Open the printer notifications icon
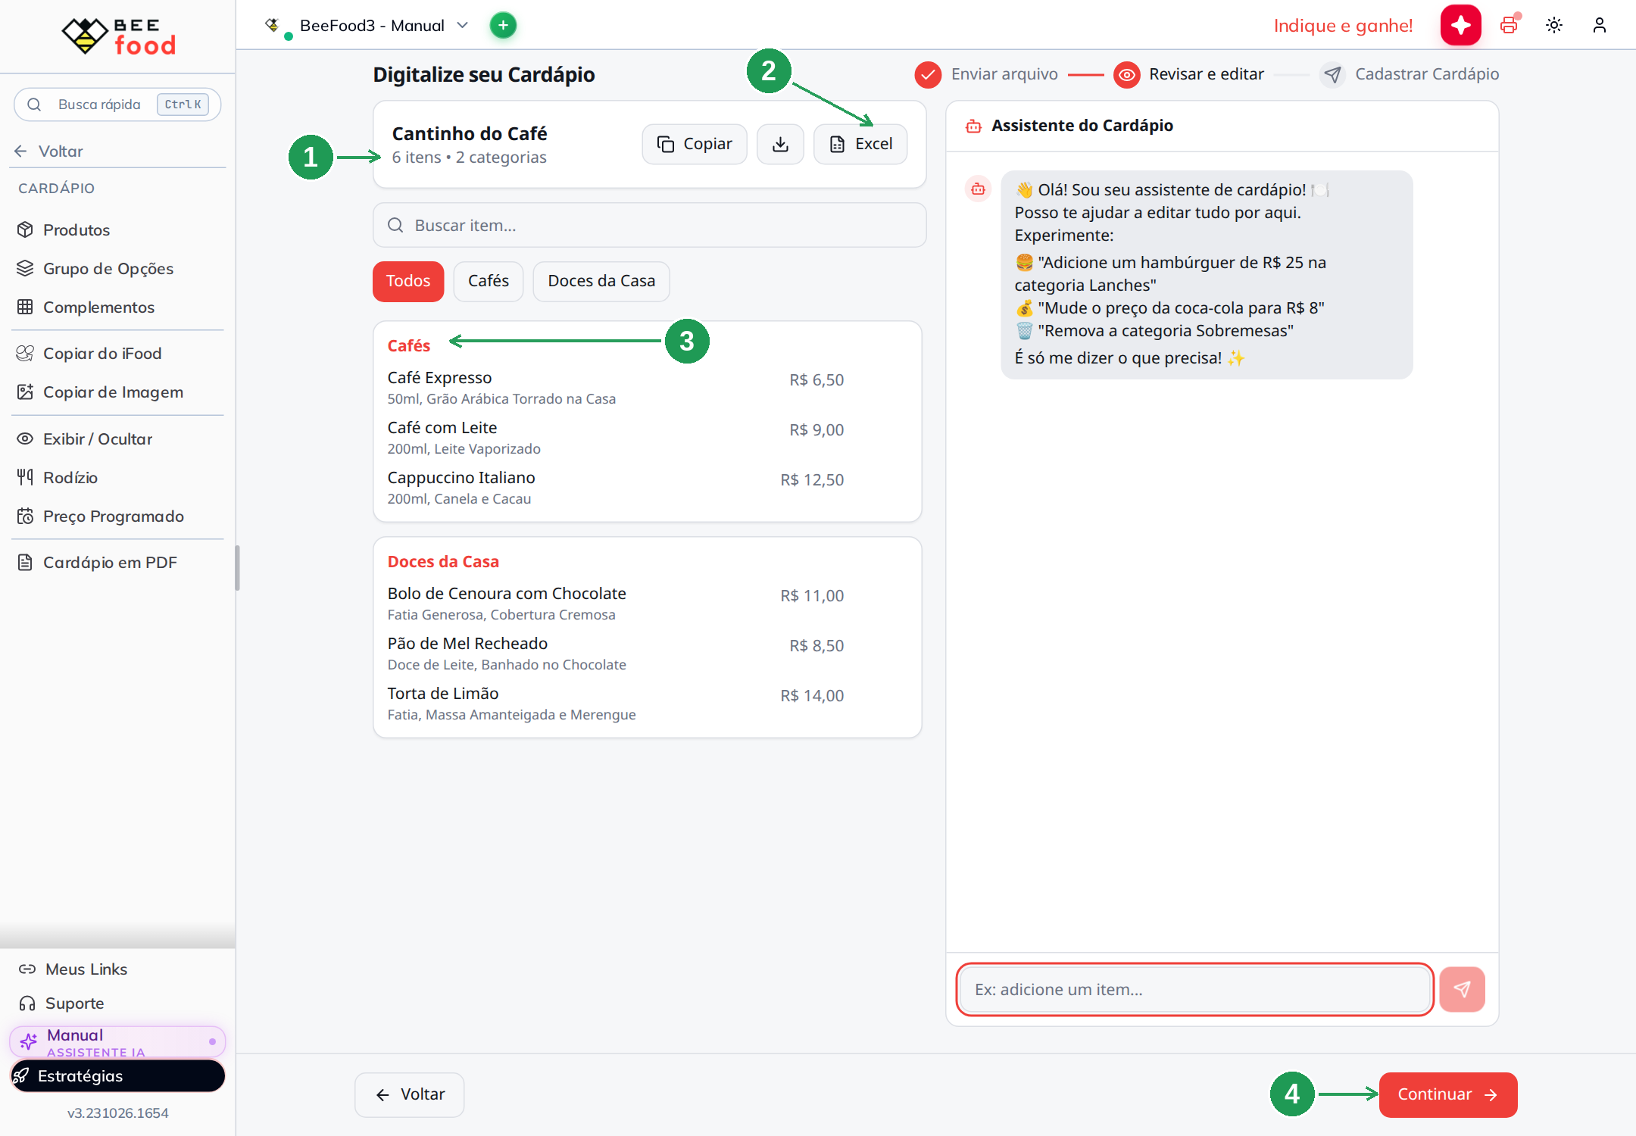Screen dimensions: 1636x1136 click(1509, 25)
